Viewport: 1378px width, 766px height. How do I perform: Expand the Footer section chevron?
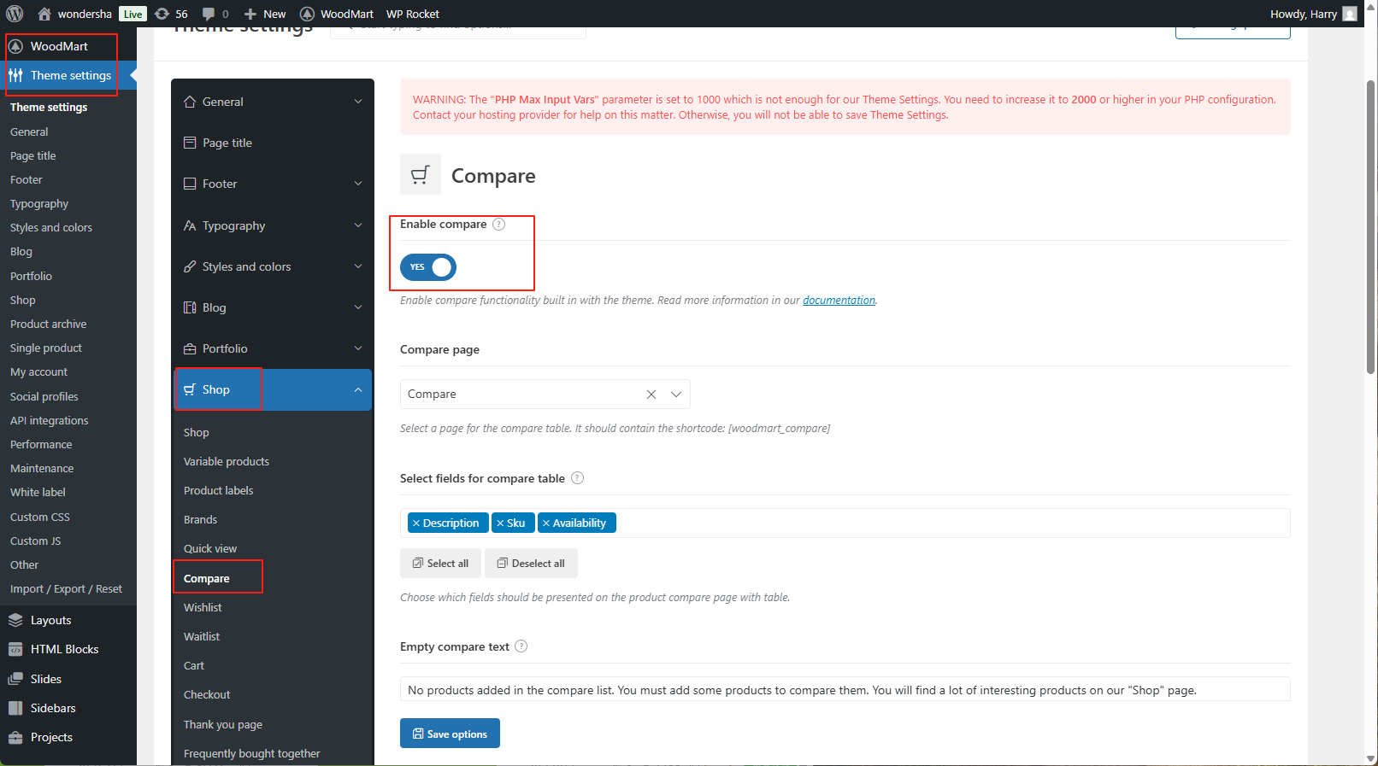pos(358,184)
